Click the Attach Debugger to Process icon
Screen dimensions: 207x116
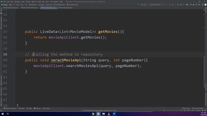pos(181,5)
